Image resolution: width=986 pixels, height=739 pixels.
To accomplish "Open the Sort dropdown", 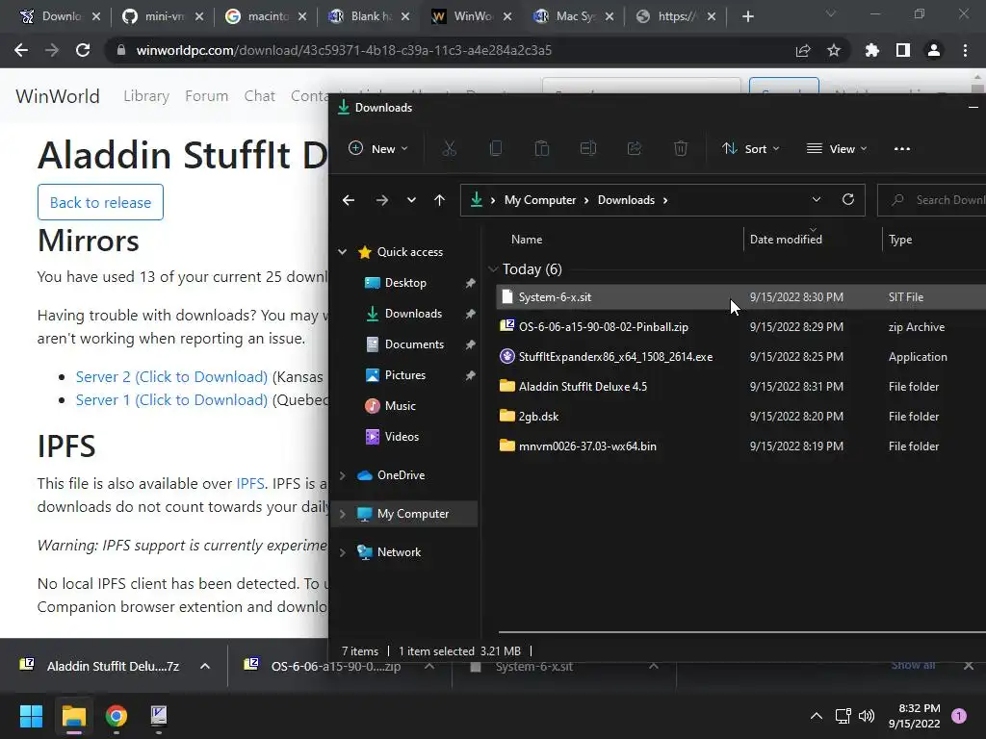I will [751, 149].
